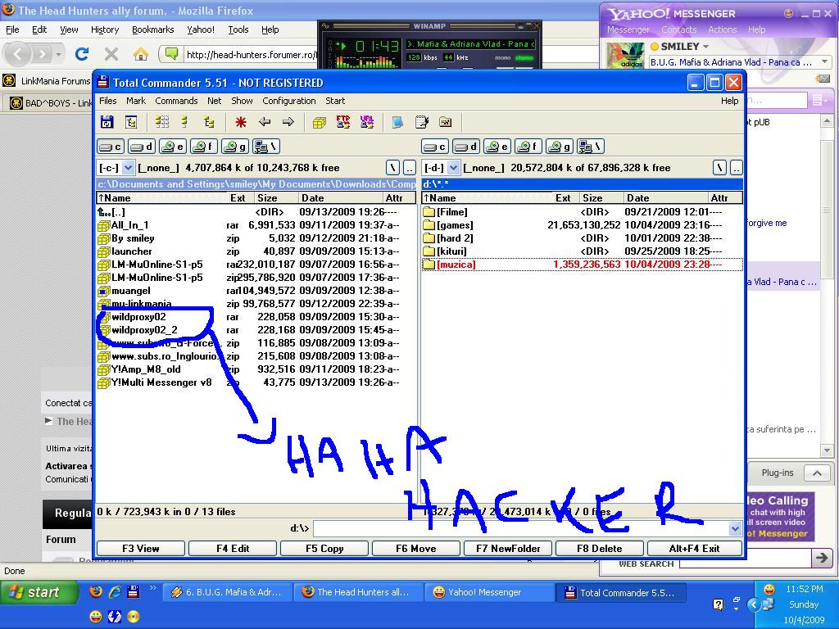Select drive e in the left panel drive bar
Image resolution: width=839 pixels, height=629 pixels.
pyautogui.click(x=173, y=147)
